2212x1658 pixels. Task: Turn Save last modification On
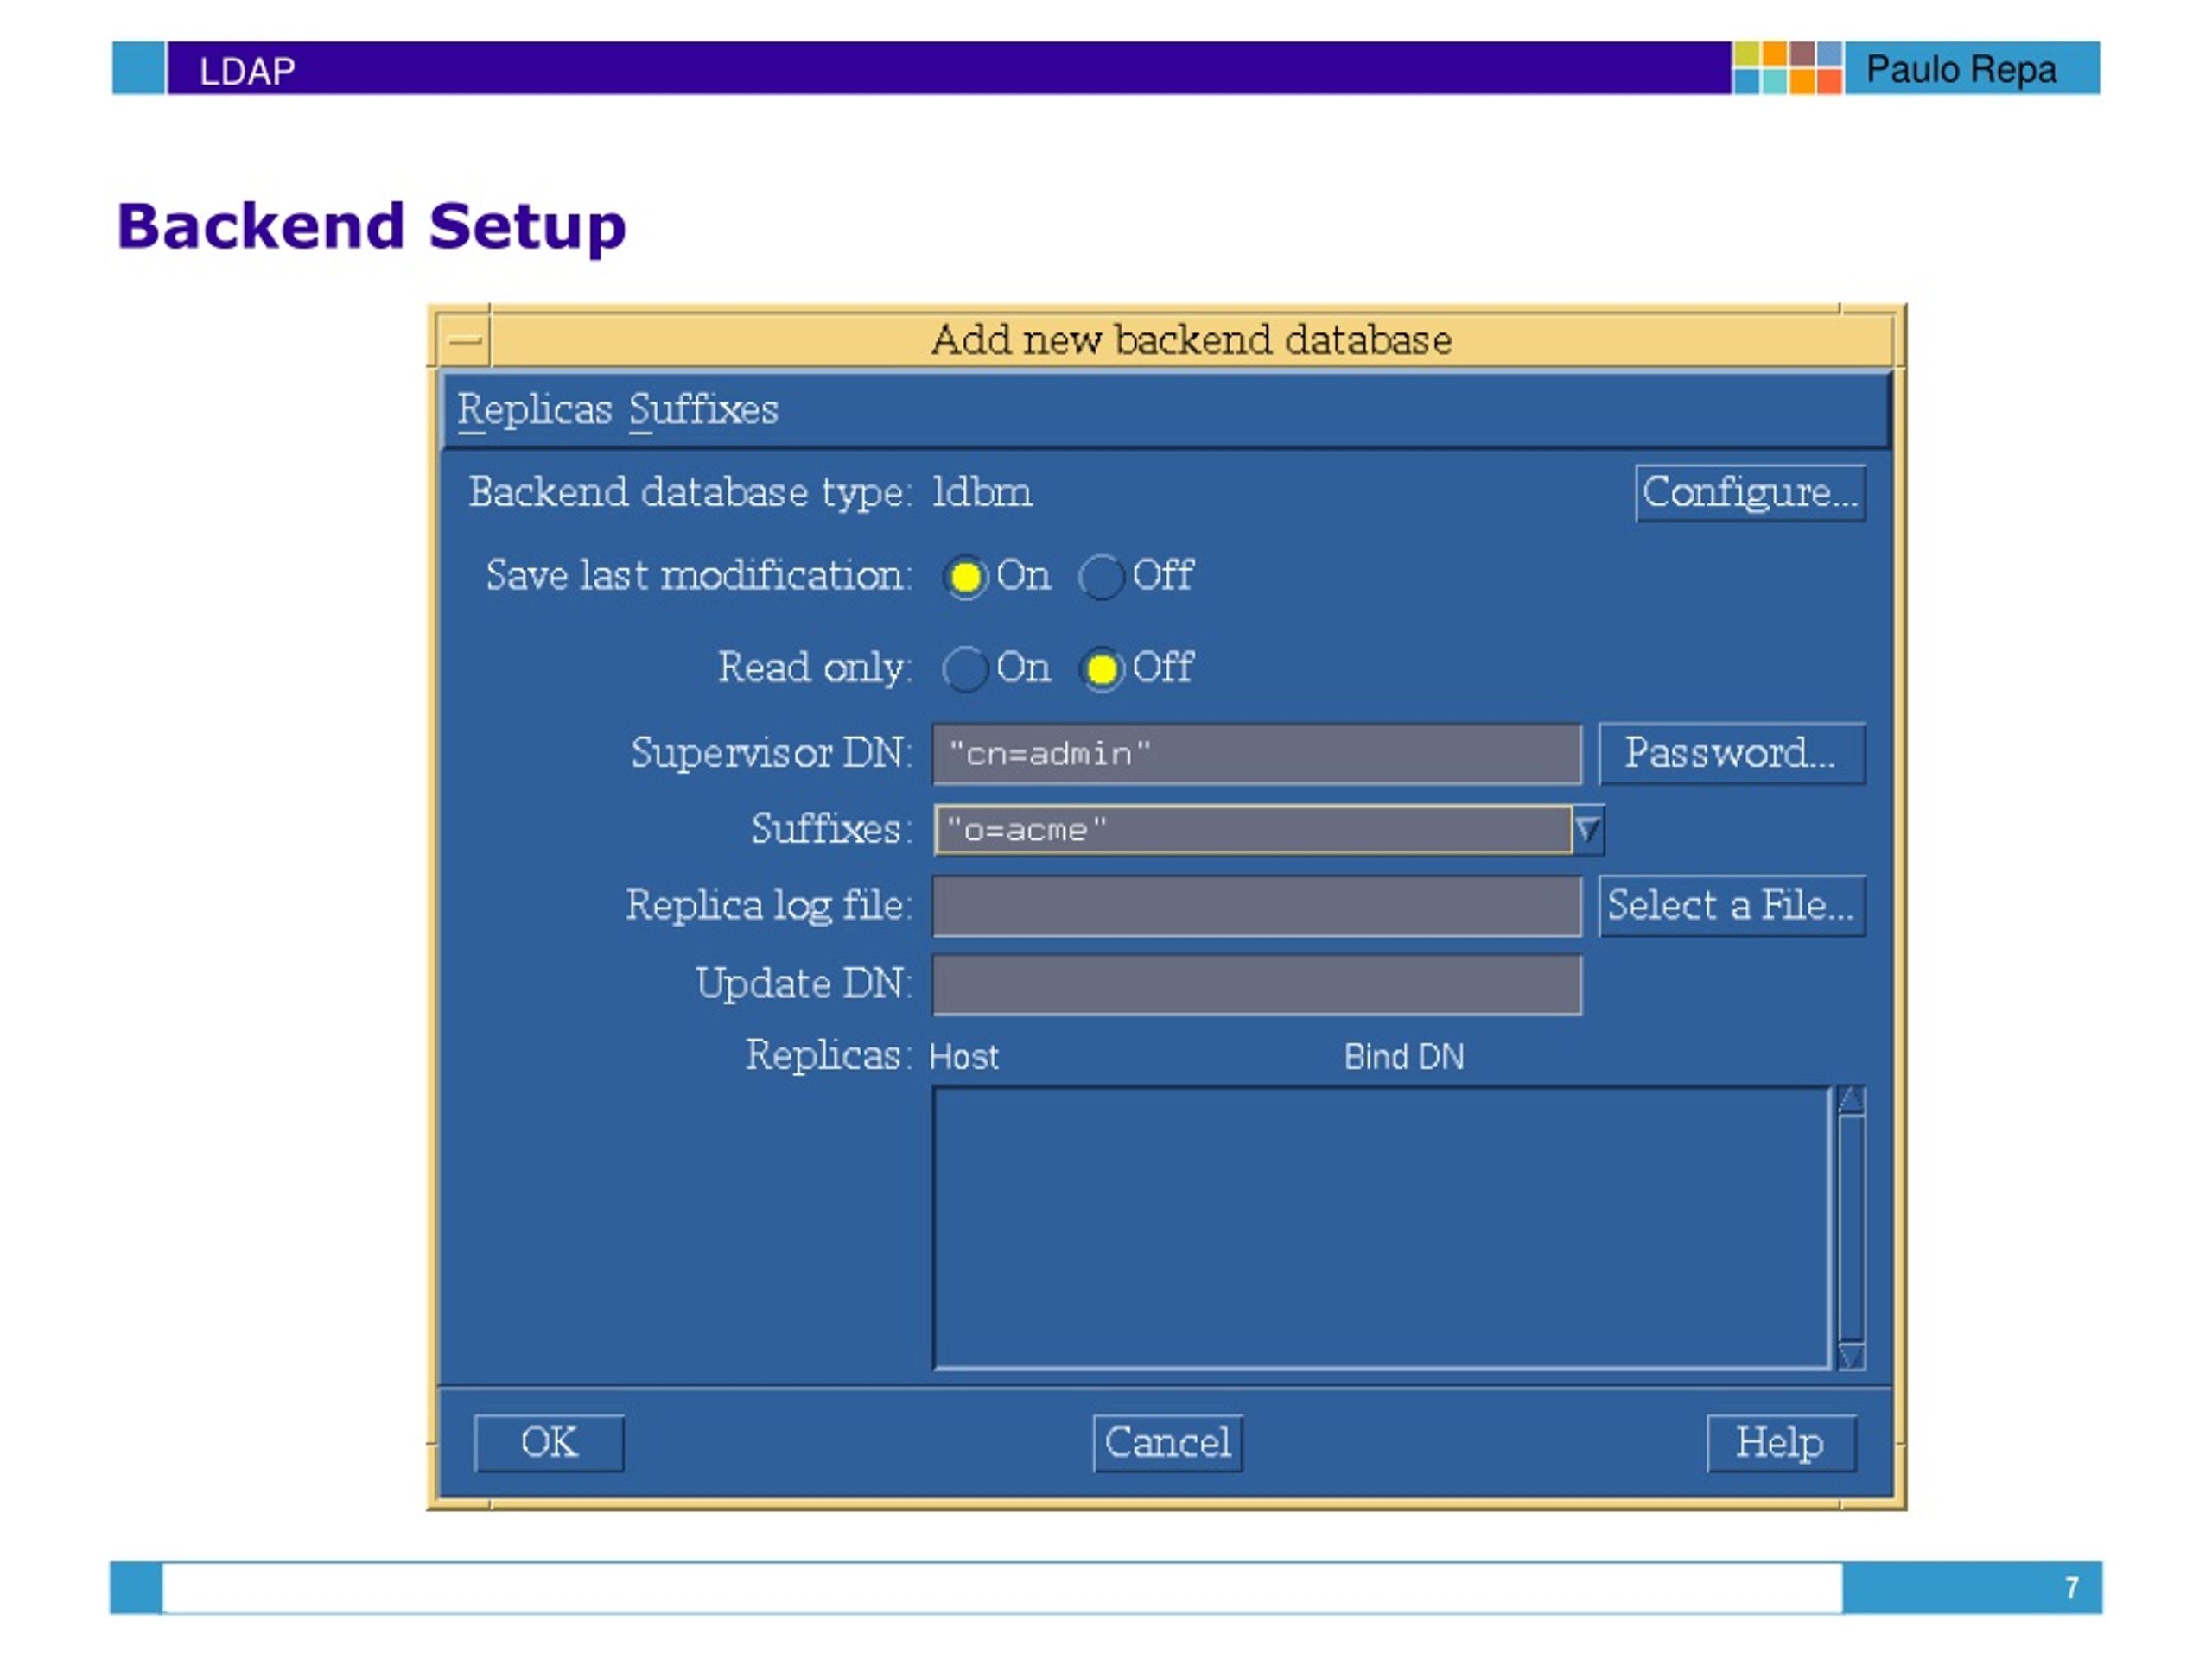click(965, 577)
